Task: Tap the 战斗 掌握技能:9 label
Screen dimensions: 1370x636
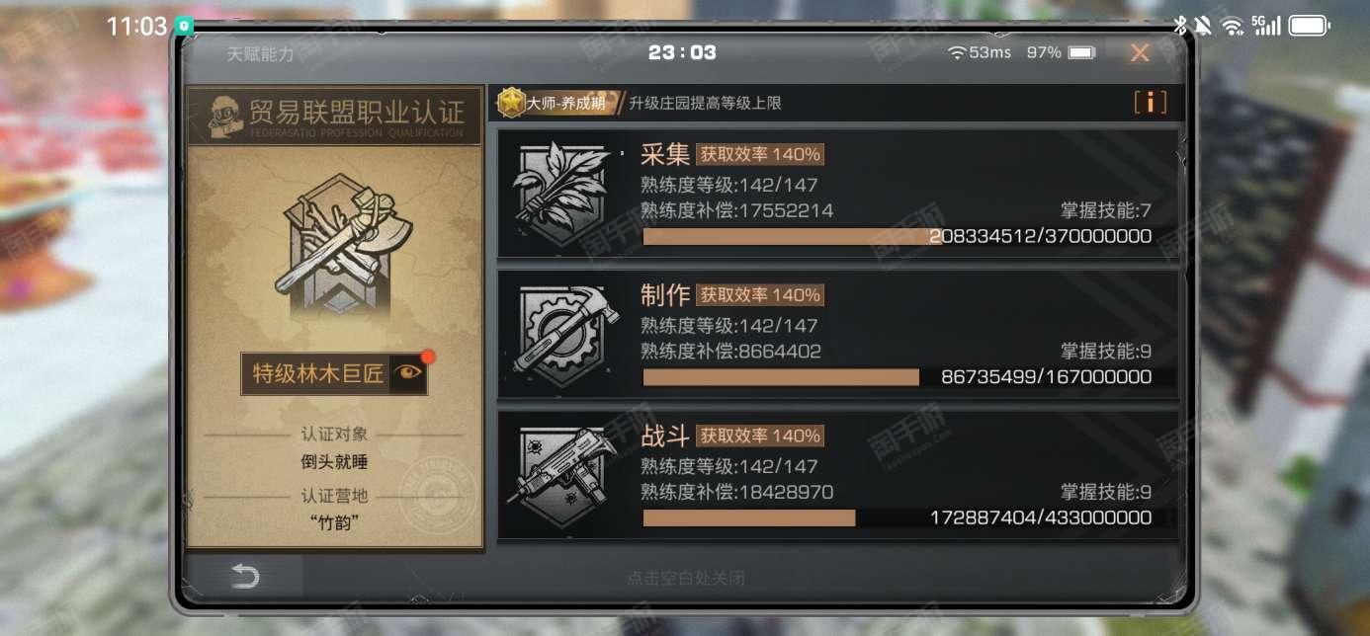Action: pyautogui.click(x=1106, y=492)
